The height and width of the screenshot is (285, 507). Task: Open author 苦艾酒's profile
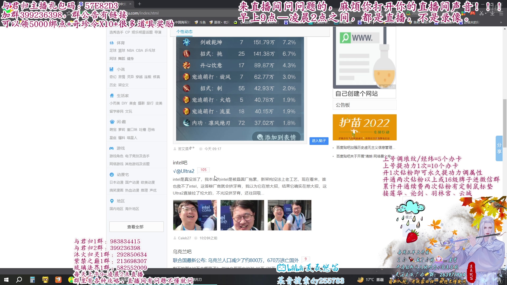point(186,149)
